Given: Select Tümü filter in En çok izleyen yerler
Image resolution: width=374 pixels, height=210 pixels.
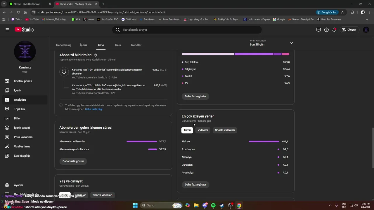Looking at the screenshot, I should click(187, 130).
